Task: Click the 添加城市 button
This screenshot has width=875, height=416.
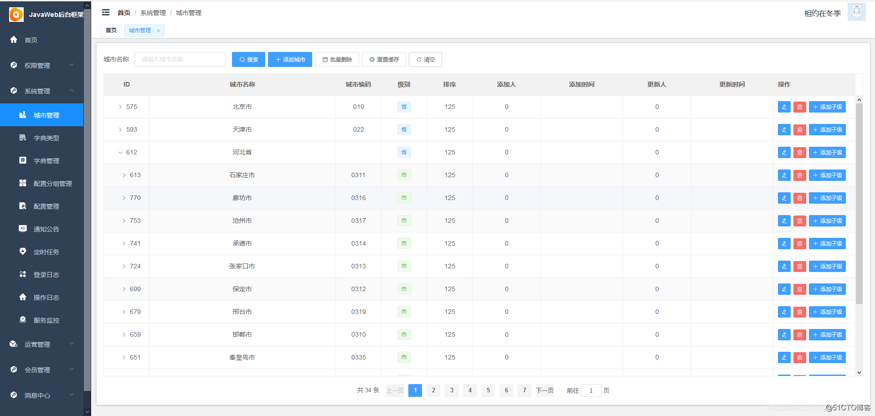Action: click(290, 59)
